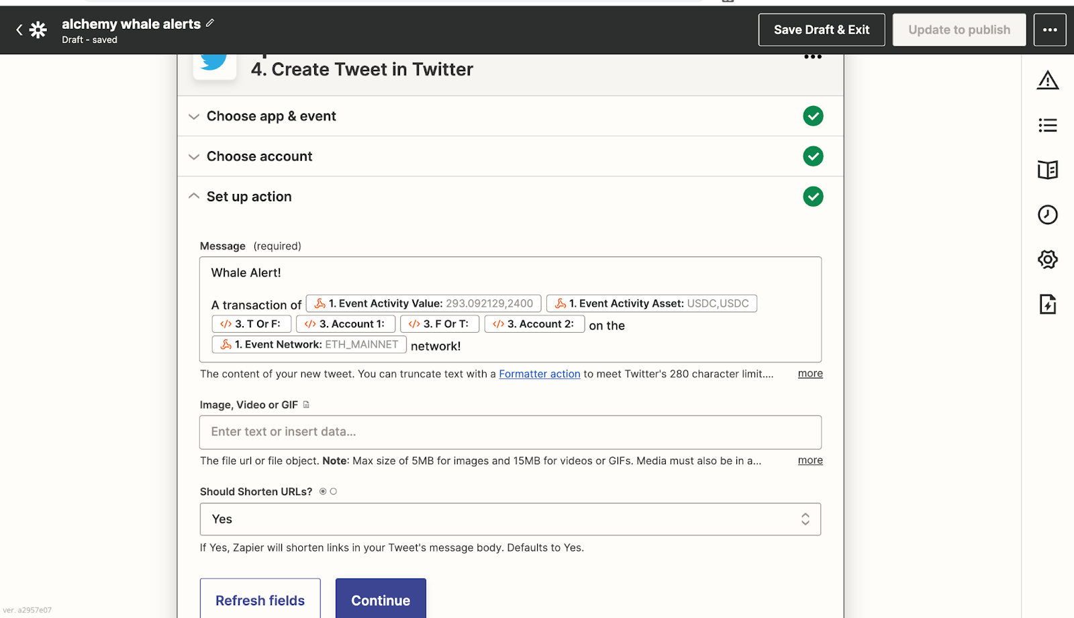This screenshot has width=1074, height=618.
Task: Select first Should Shorten URLs radio option
Action: coord(323,492)
